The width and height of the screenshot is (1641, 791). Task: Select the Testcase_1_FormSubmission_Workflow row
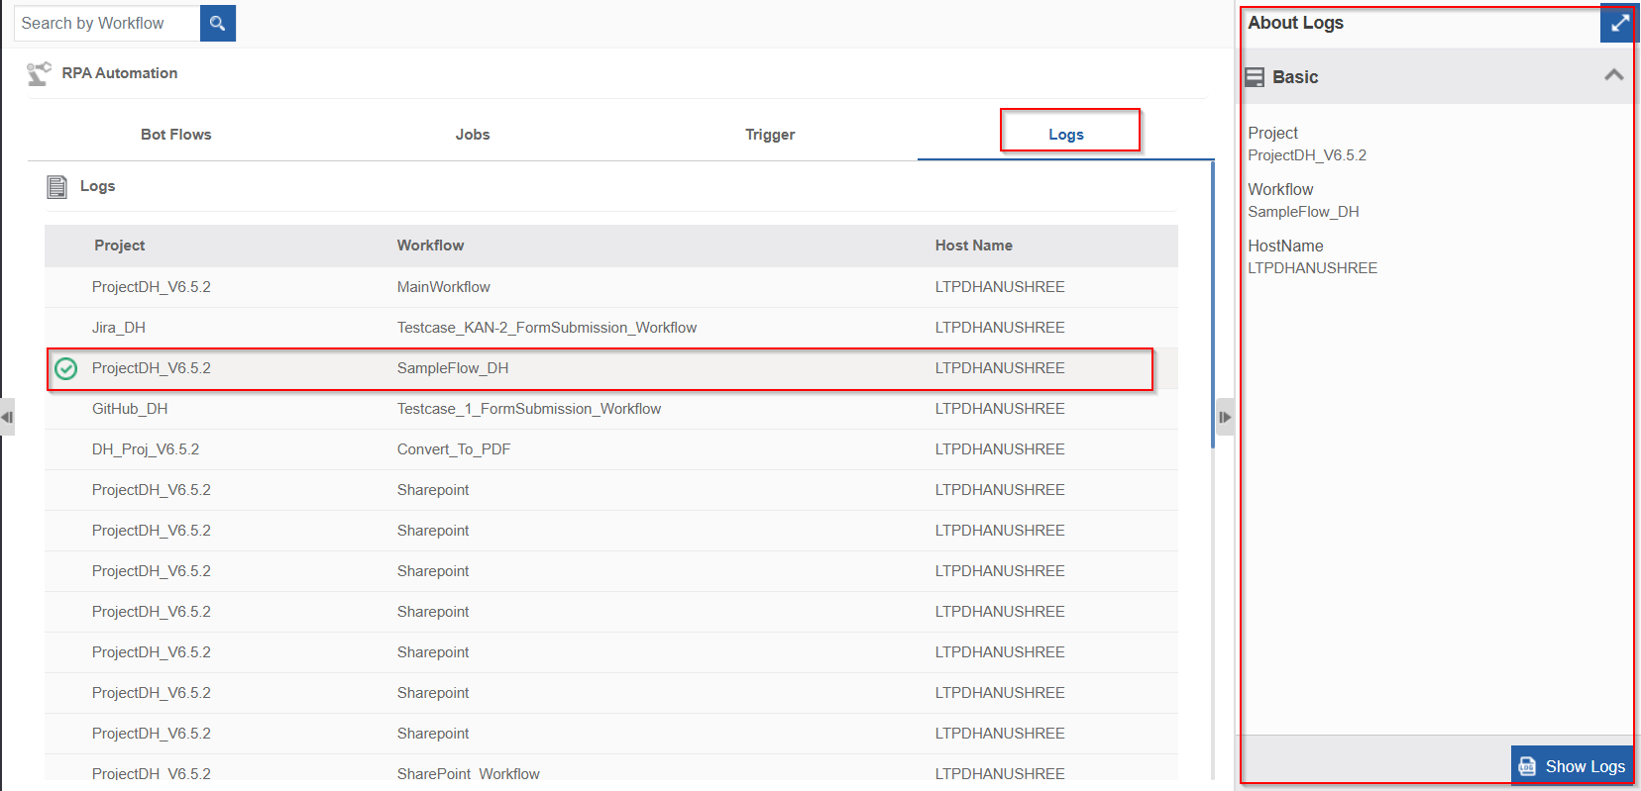coord(611,409)
